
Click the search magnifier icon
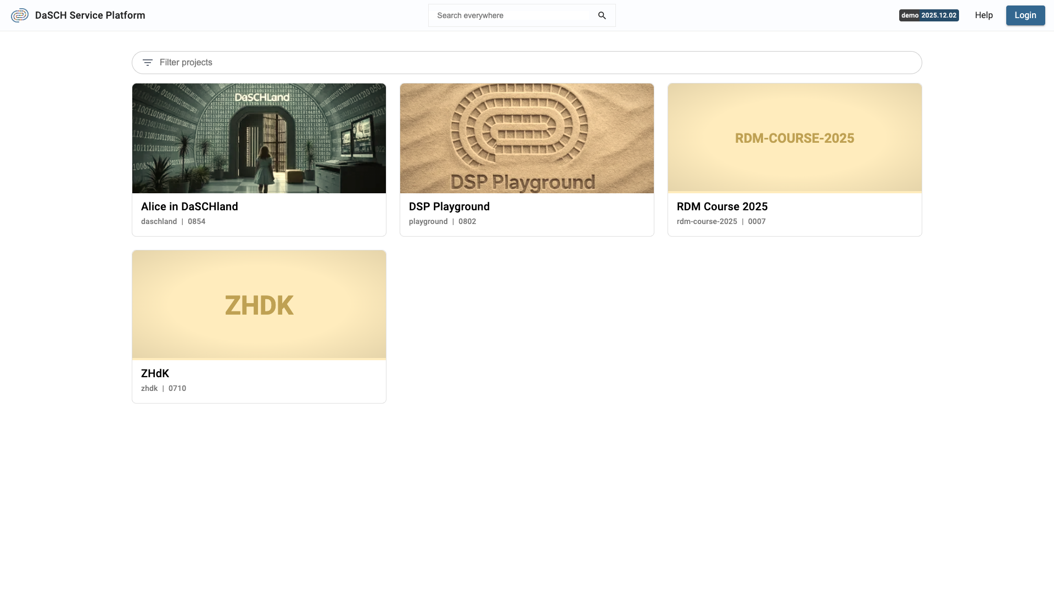602,15
